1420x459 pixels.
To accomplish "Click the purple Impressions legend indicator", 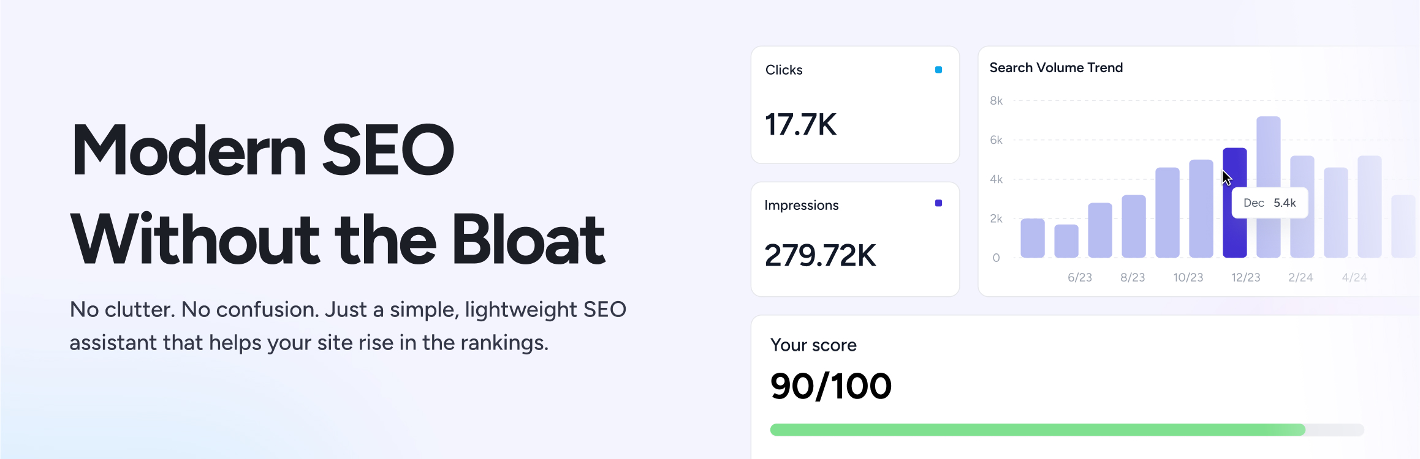I will tap(938, 202).
